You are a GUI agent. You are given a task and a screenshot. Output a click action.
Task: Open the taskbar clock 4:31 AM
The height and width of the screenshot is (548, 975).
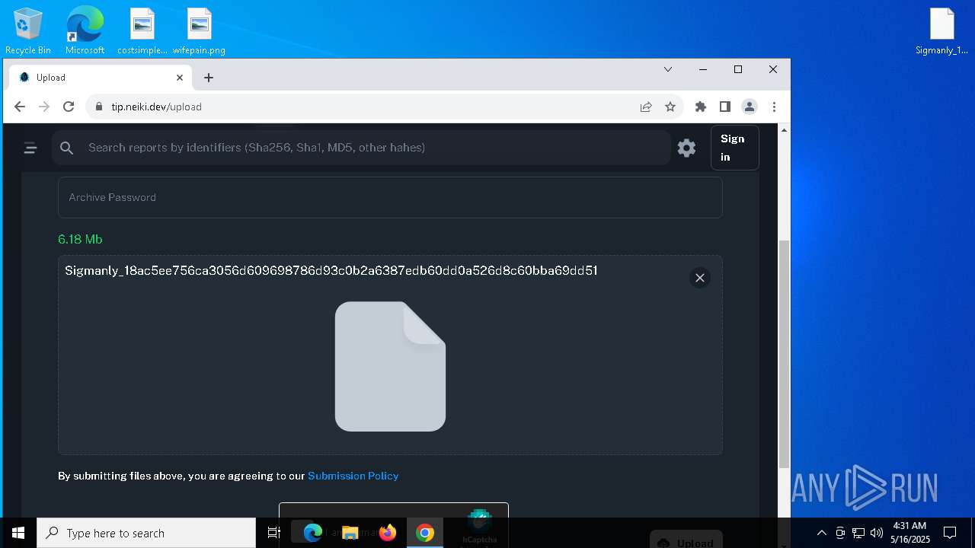[x=910, y=533]
